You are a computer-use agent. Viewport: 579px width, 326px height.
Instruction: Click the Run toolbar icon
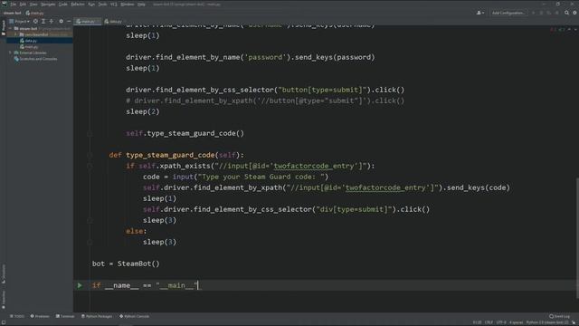click(x=533, y=13)
